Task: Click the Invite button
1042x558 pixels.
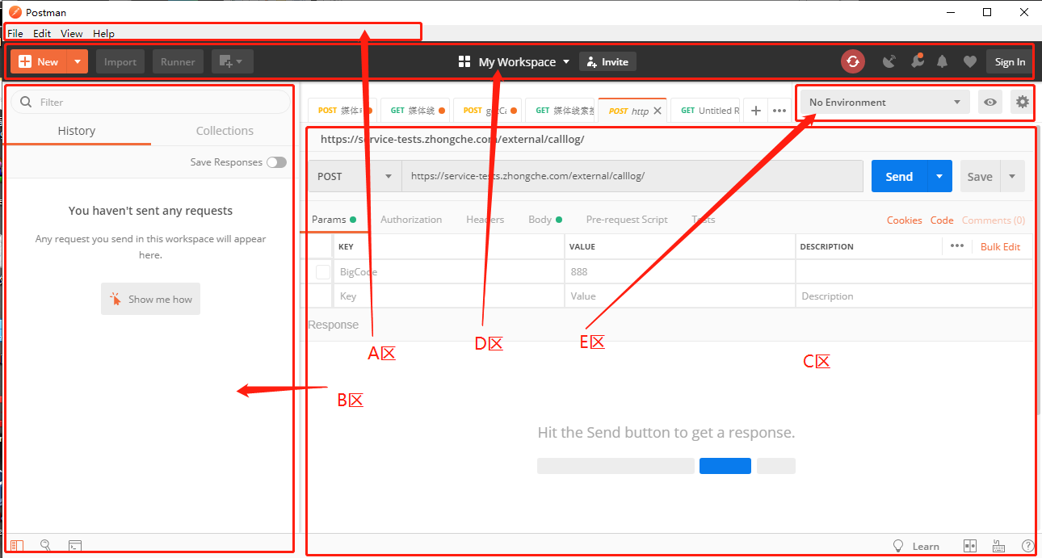Action: (x=607, y=61)
